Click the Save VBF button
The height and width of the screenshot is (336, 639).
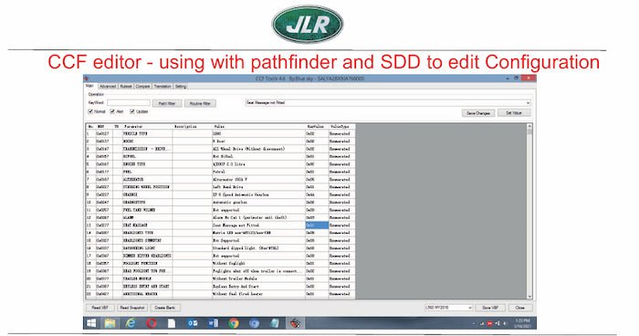click(x=490, y=308)
